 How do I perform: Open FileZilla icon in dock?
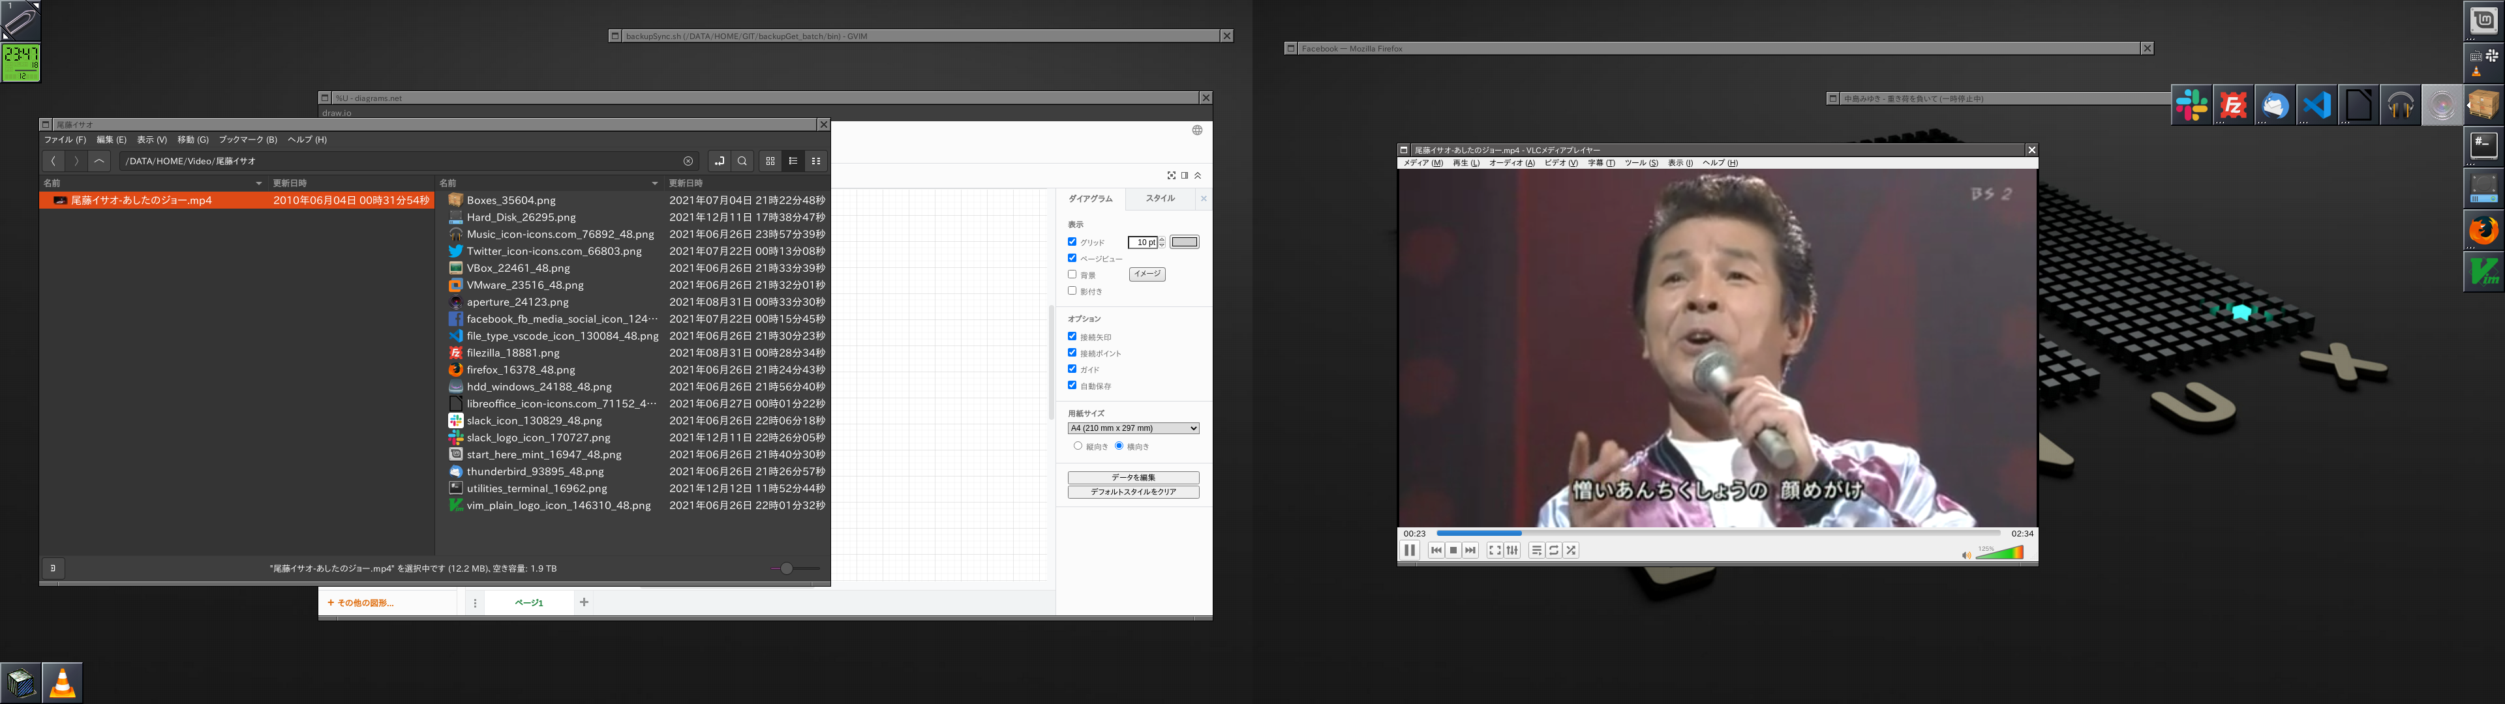(x=2234, y=105)
